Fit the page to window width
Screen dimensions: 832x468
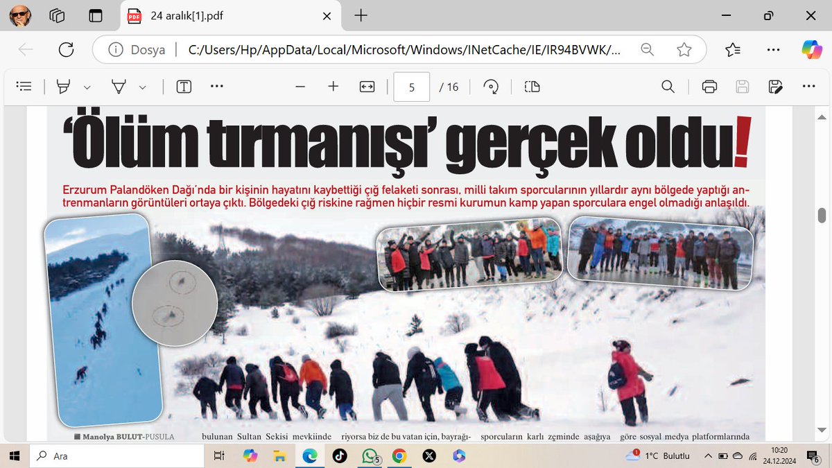pos(366,86)
